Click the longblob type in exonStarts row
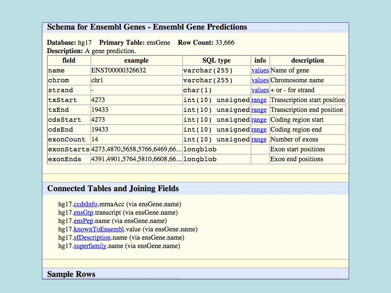 pyautogui.click(x=200, y=149)
